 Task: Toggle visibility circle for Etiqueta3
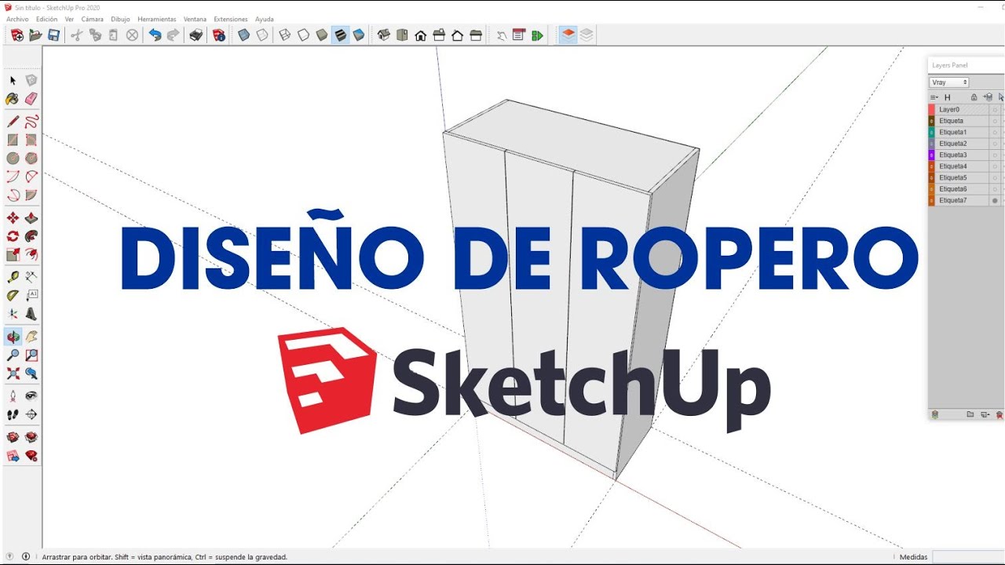tap(995, 155)
